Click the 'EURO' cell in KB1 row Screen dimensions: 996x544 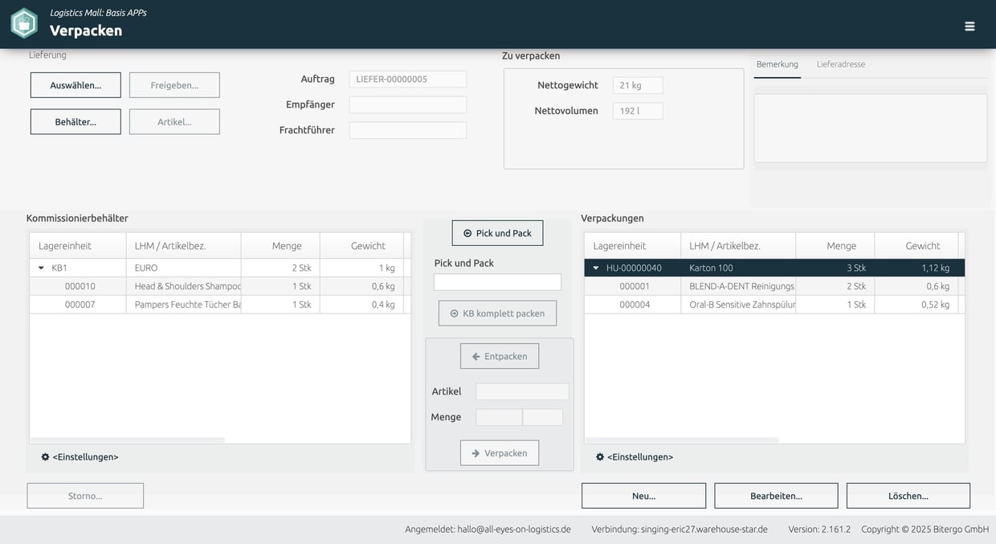tap(183, 268)
